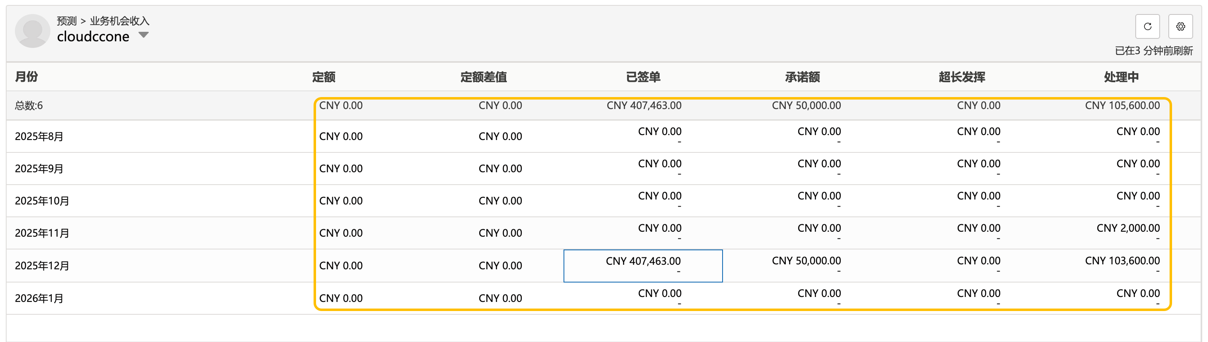Viewport: 1208px width, 342px height.
Task: Click the 超长发挥 column header
Action: point(962,77)
